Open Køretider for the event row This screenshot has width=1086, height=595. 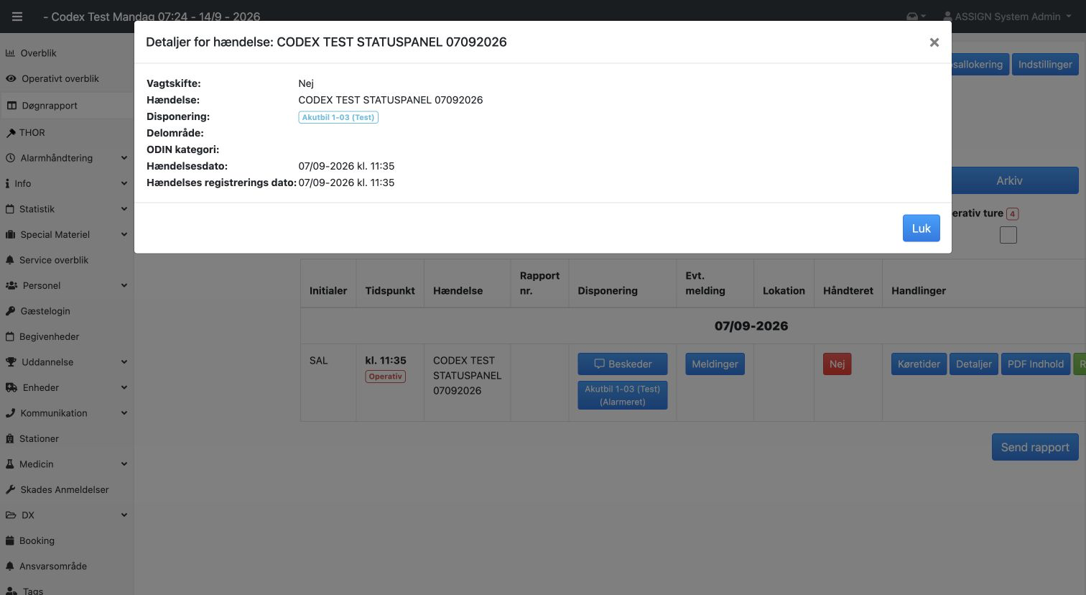919,364
